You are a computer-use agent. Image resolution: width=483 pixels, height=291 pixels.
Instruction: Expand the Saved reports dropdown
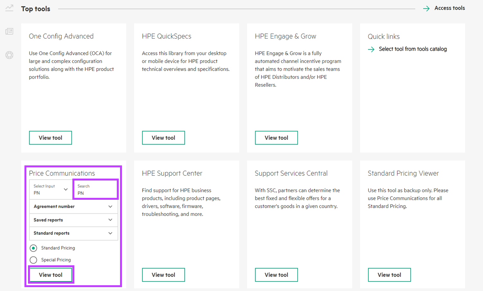click(x=74, y=220)
